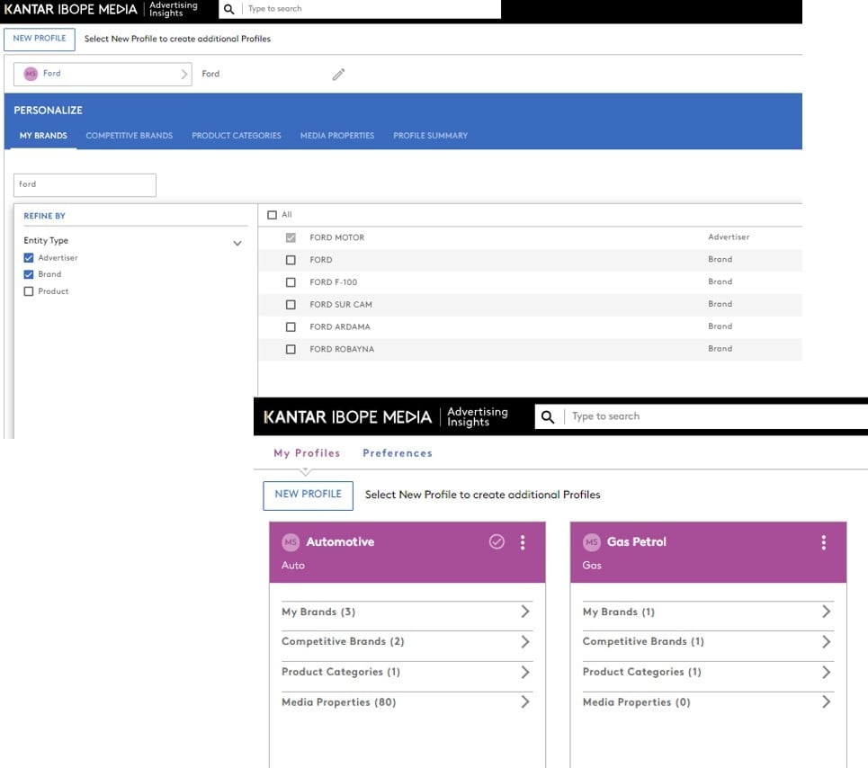
Task: Click the Gas subtitle on Gas Petrol card
Action: point(592,566)
